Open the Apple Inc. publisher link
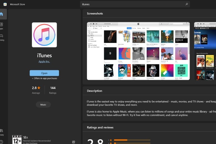The height and width of the screenshot is (144, 216). tap(44, 61)
